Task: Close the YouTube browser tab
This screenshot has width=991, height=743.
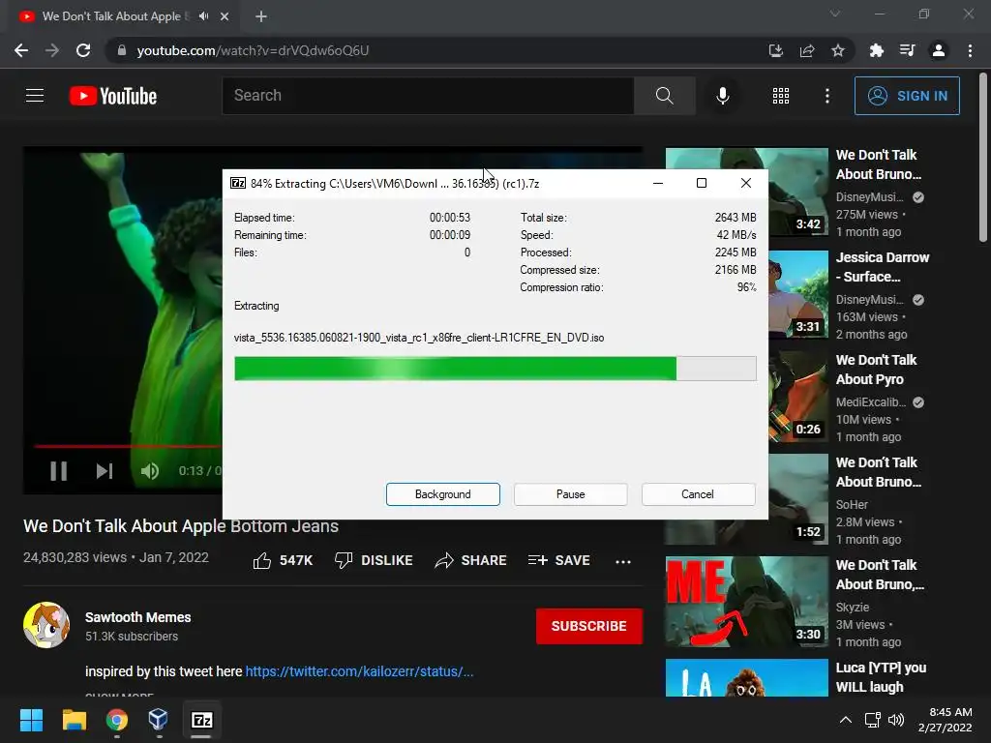Action: coord(225,16)
